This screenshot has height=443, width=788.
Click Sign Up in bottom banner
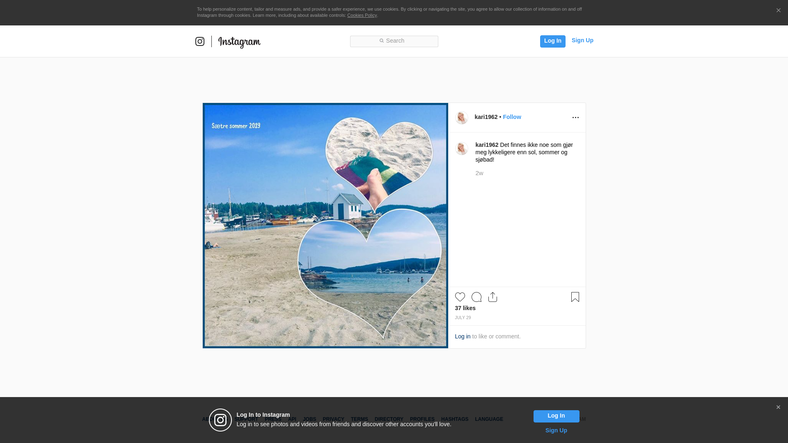[556, 430]
